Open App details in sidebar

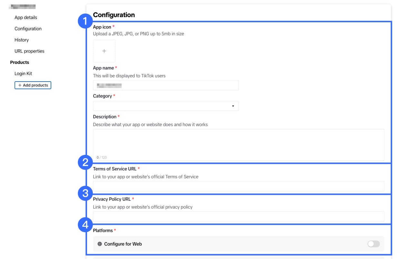[26, 17]
